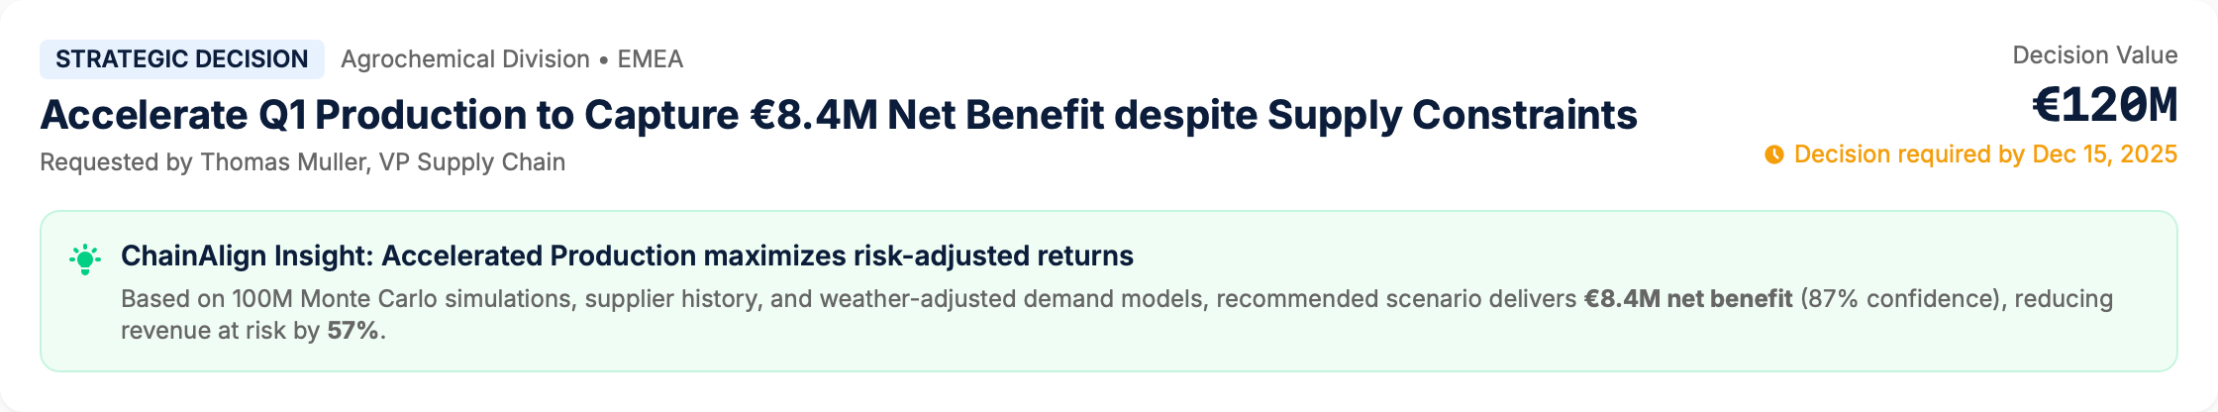Click the VP Supply Chain title text

tap(471, 162)
